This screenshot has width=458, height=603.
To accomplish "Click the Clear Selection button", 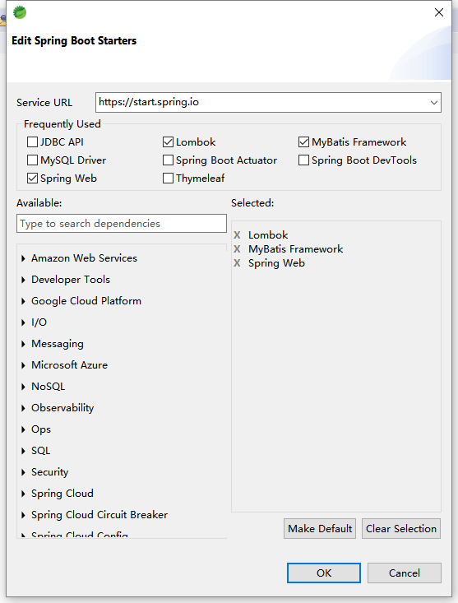I will [x=401, y=529].
